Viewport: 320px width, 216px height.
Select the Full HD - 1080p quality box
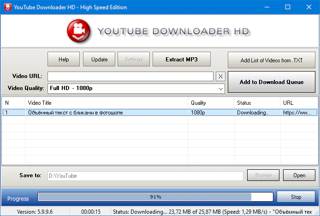[x=131, y=88]
